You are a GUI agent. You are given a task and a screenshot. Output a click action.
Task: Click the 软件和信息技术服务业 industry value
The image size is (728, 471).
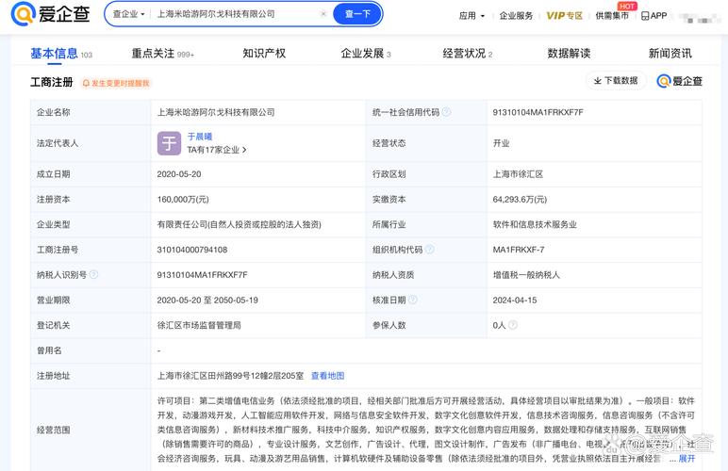tap(535, 224)
